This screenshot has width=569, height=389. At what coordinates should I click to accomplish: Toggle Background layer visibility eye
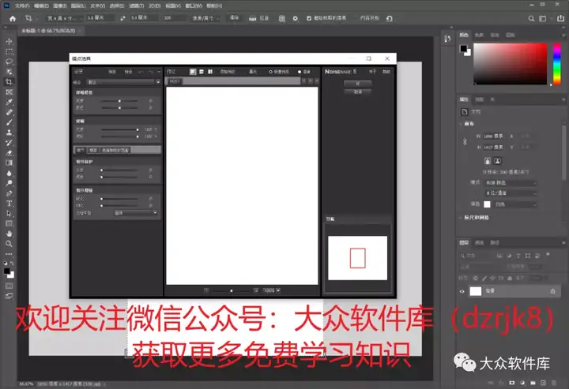(x=462, y=291)
